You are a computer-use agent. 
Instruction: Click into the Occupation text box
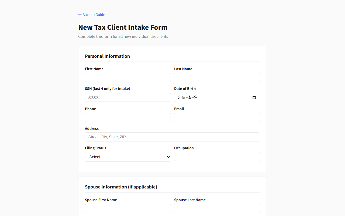click(x=217, y=157)
